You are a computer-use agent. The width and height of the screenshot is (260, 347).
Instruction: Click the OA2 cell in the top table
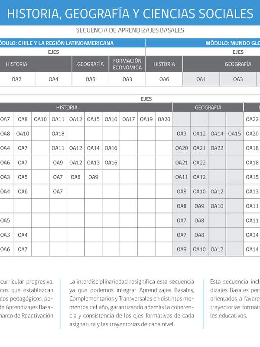(x=16, y=79)
